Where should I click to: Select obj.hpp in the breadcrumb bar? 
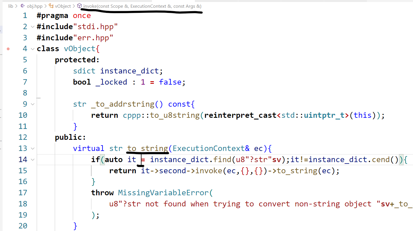[34, 6]
